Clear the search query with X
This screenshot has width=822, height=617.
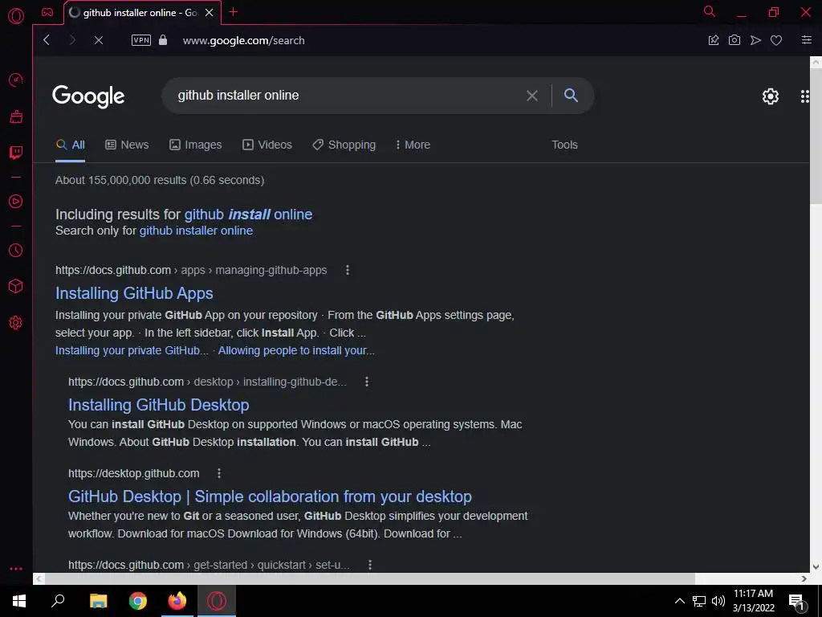coord(532,96)
